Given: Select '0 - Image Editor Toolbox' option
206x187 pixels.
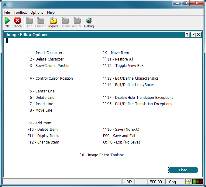Looking at the screenshot, I should [x=102, y=155].
